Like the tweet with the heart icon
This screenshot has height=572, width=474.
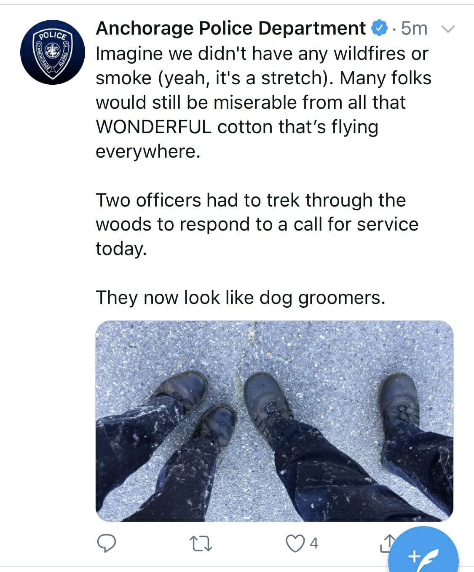coord(295,543)
